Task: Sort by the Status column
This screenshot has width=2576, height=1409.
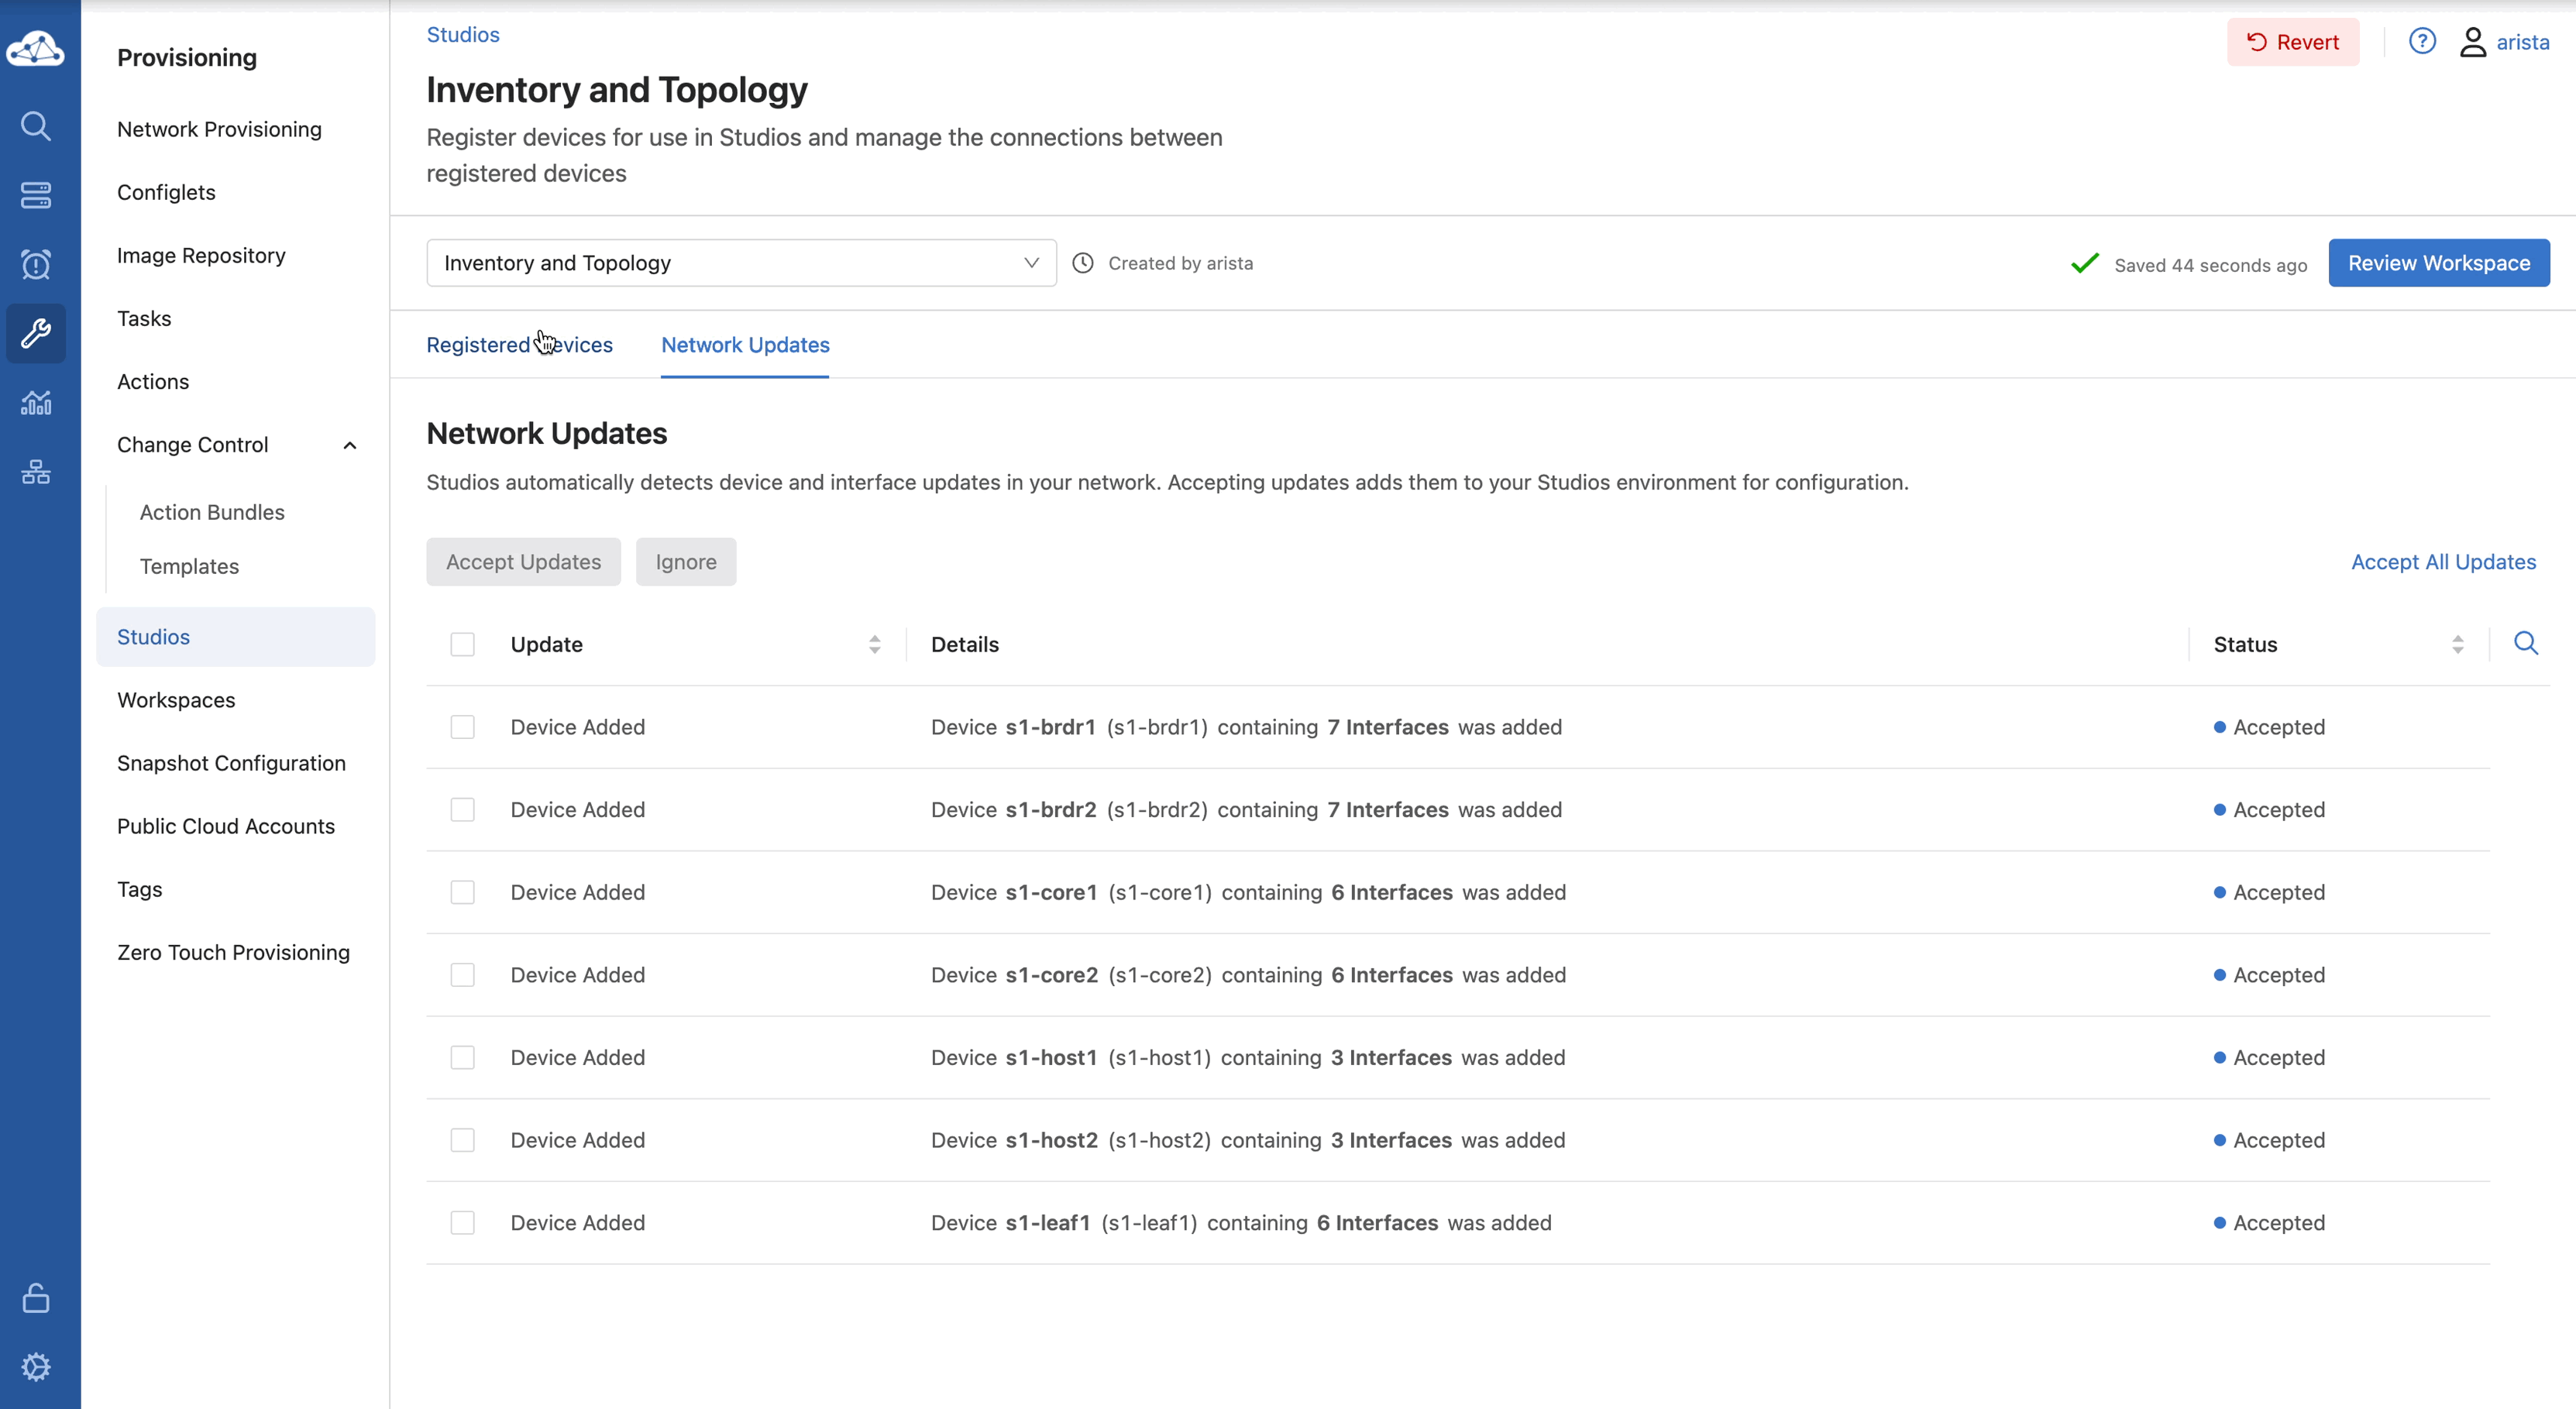Action: (x=2456, y=645)
